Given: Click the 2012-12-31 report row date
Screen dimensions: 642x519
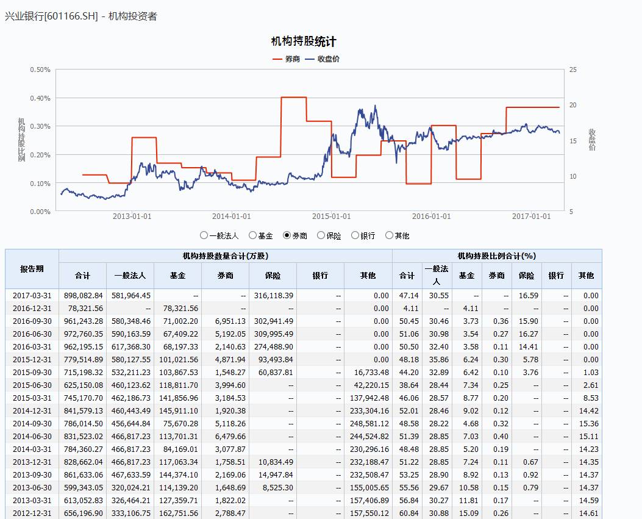Looking at the screenshot, I should click(x=32, y=513).
